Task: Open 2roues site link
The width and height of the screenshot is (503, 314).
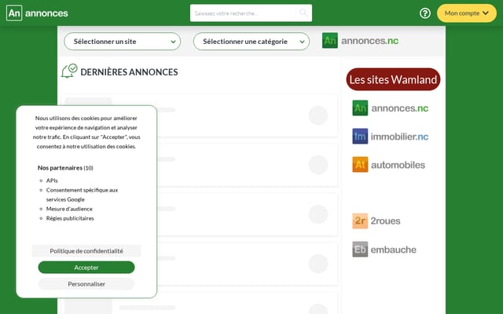Action: (376, 221)
